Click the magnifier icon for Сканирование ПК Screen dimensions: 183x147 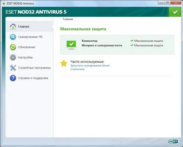coord(13,37)
